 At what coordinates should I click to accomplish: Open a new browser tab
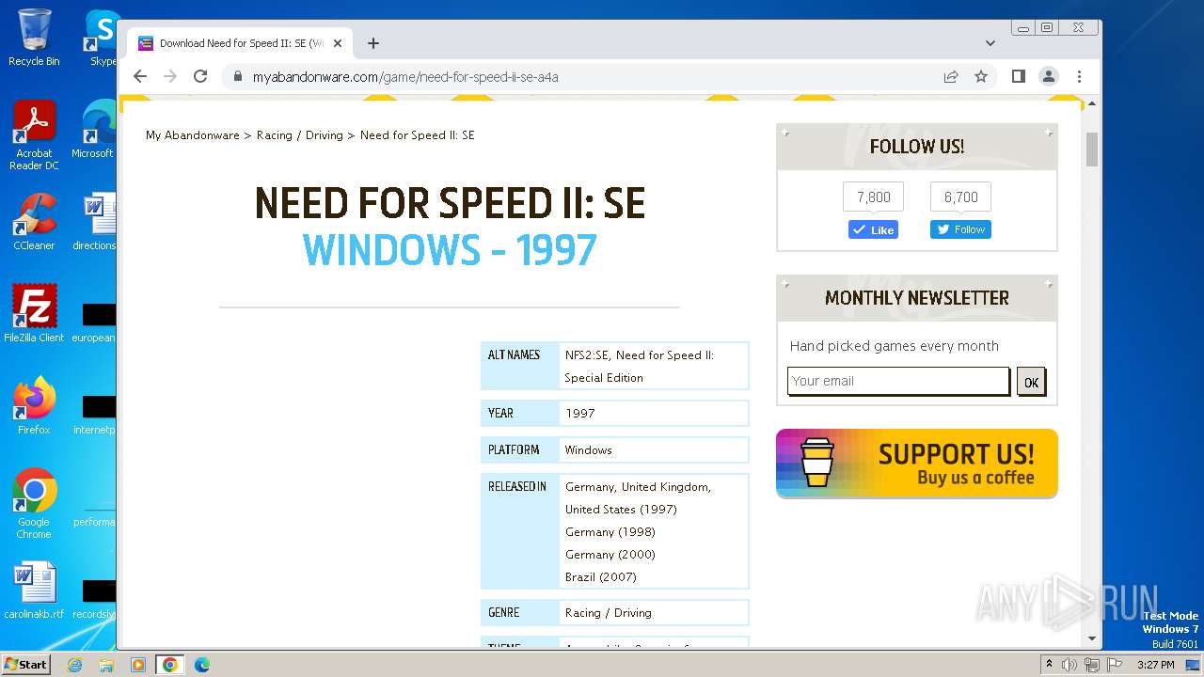(x=373, y=43)
